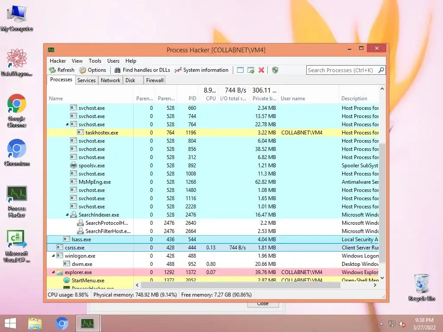Open the Recycle Bin desktop icon

point(422,287)
